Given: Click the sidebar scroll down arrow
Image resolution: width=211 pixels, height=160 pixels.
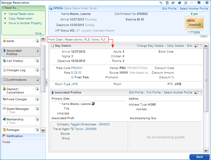Looking at the screenshot, I should point(43,130).
